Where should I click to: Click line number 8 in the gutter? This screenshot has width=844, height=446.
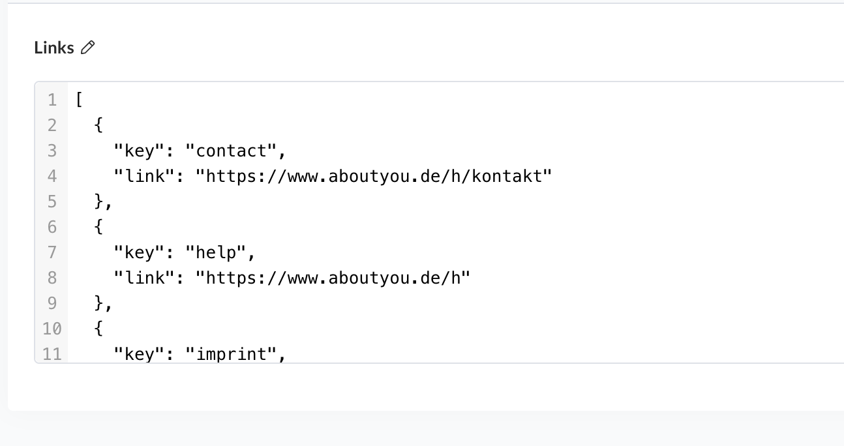click(52, 278)
